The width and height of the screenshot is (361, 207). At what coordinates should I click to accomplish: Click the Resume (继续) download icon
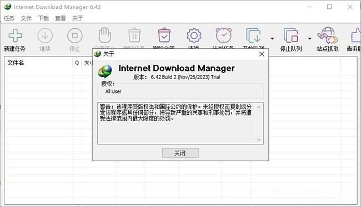[x=45, y=35]
